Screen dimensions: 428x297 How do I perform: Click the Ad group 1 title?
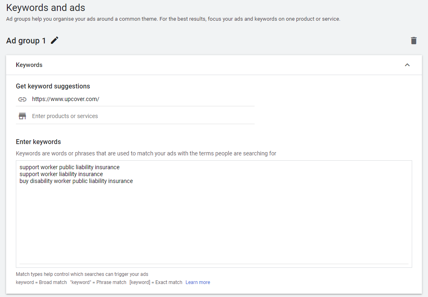[x=26, y=41]
